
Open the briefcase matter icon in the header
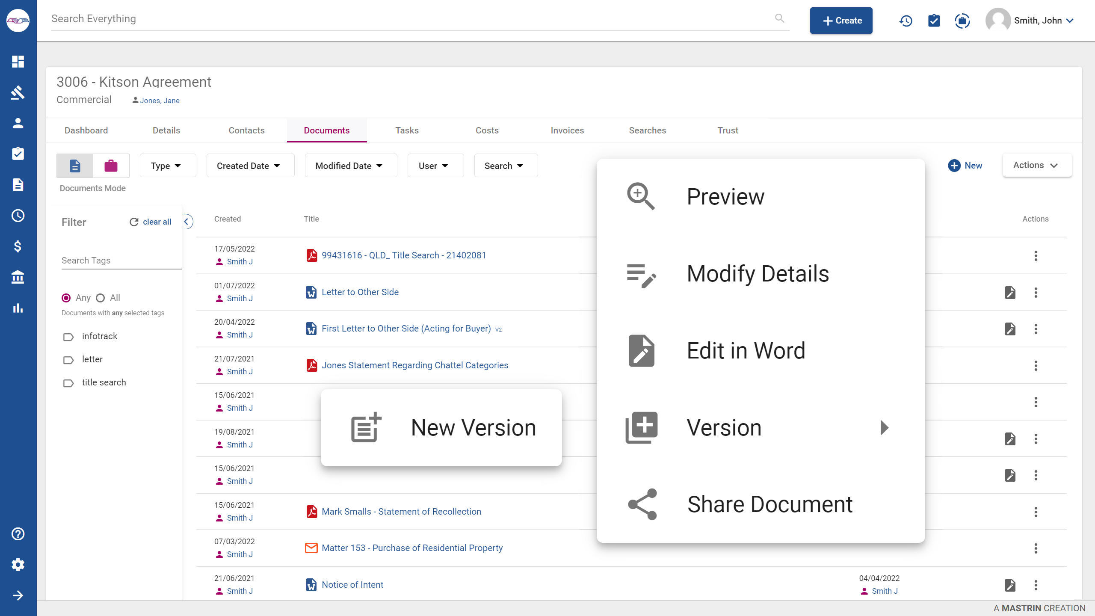click(962, 20)
